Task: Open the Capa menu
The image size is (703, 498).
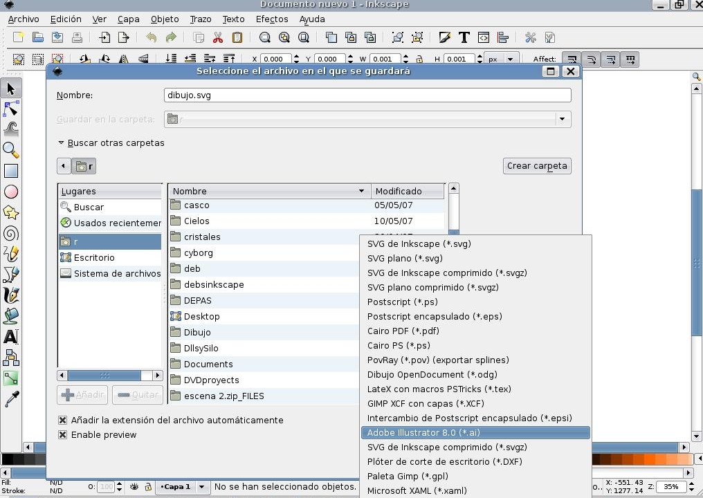Action: point(128,19)
